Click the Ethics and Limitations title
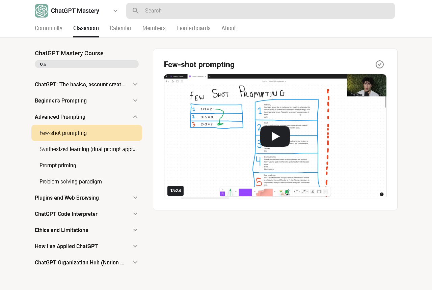The image size is (432, 290). pyautogui.click(x=61, y=230)
